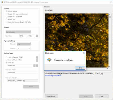Click Open Folder button
The height and width of the screenshot is (100, 113).
click(x=51, y=96)
